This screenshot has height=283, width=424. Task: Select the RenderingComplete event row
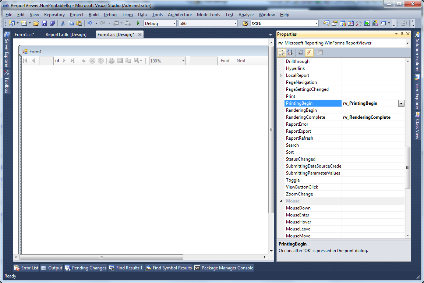344,117
